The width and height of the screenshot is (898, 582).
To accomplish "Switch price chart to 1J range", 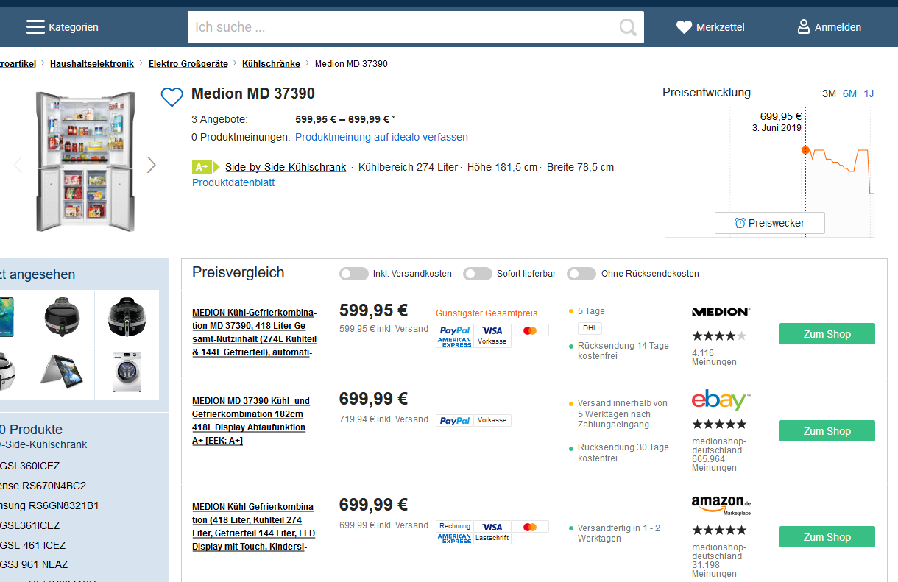I will coord(869,93).
